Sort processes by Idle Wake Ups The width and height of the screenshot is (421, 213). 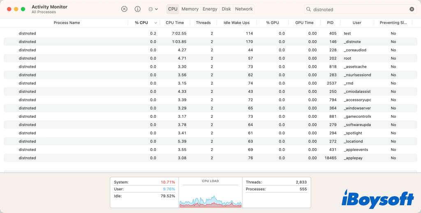236,23
